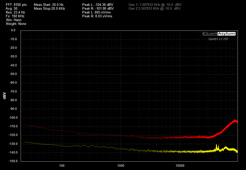Click "Peak R: -101.90 dBV" readout
The image size is (246, 170).
pos(98,8)
